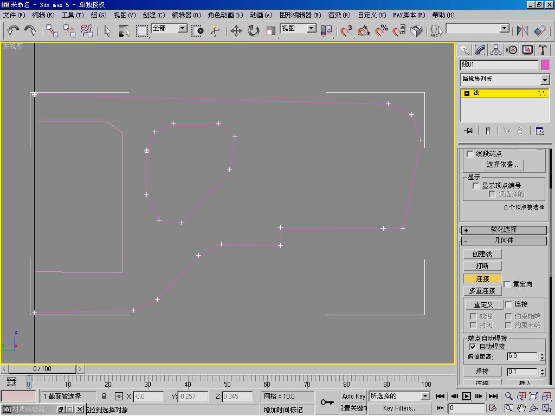Viewport: 555px width, 416px height.
Task: Click the Pin Stack icon
Action: click(x=468, y=131)
